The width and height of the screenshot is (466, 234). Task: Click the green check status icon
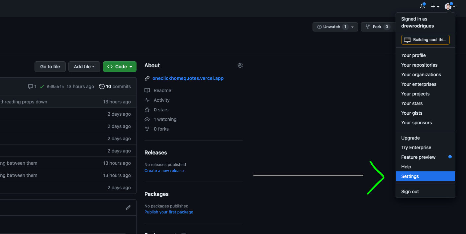[x=42, y=87]
